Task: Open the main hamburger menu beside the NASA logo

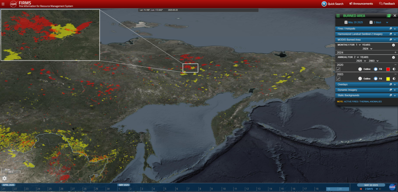Action: pyautogui.click(x=3, y=4)
